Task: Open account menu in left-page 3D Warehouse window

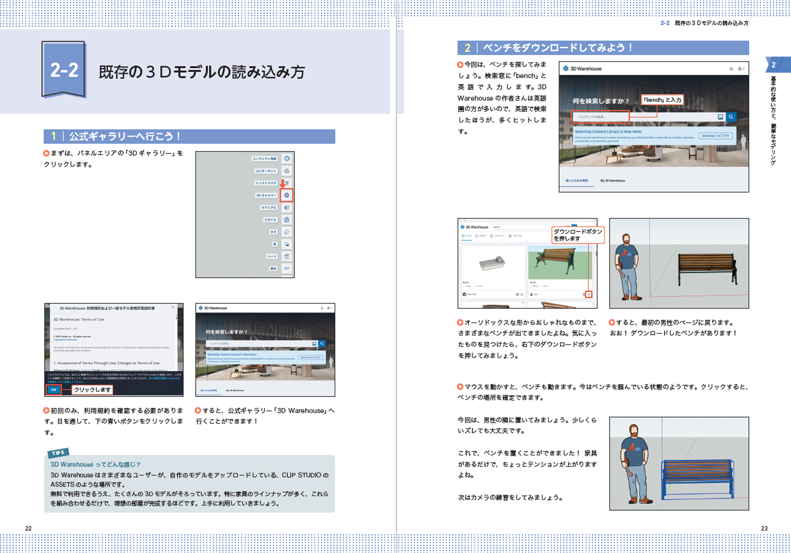Action: pyautogui.click(x=329, y=308)
